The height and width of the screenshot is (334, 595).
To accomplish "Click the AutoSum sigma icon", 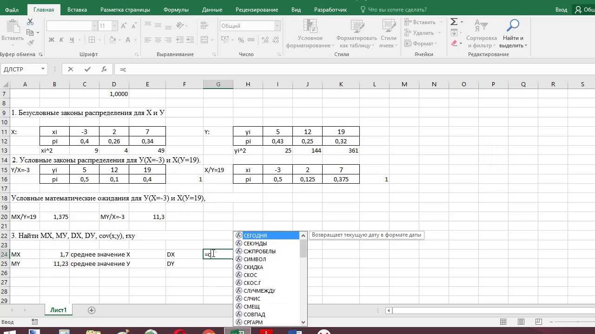I will tap(454, 22).
